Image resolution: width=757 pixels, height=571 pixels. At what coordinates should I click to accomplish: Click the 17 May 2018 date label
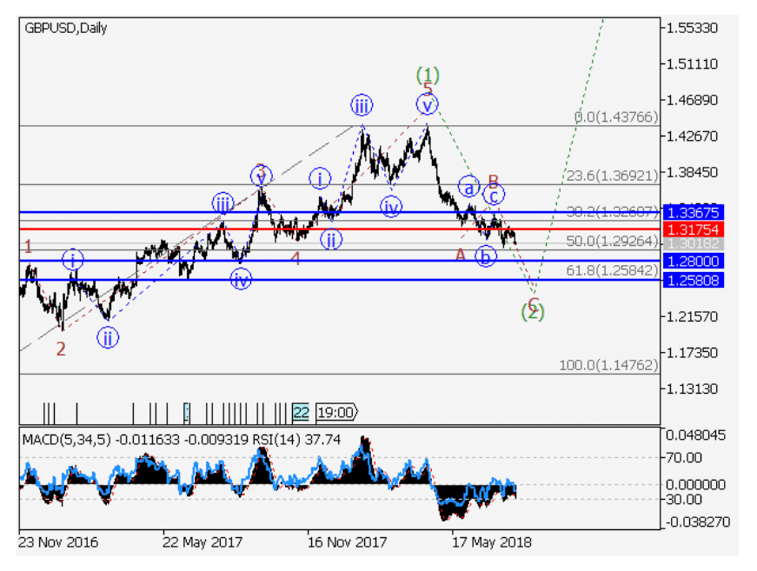pyautogui.click(x=491, y=541)
